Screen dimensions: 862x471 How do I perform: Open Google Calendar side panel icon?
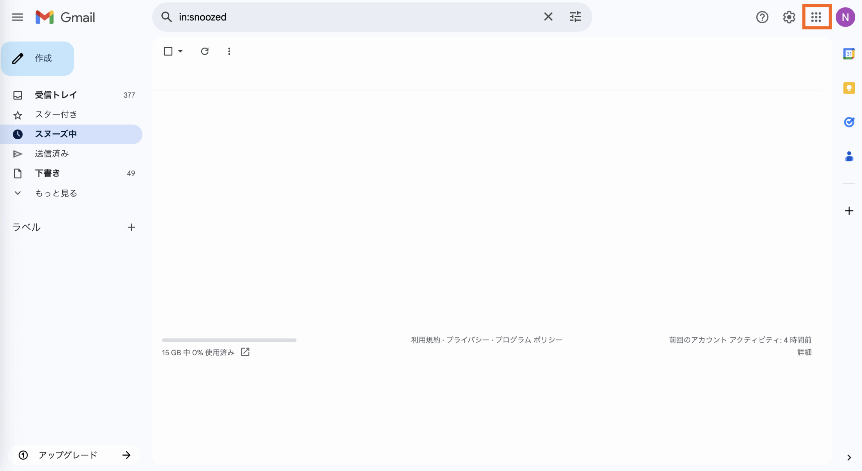tap(849, 54)
